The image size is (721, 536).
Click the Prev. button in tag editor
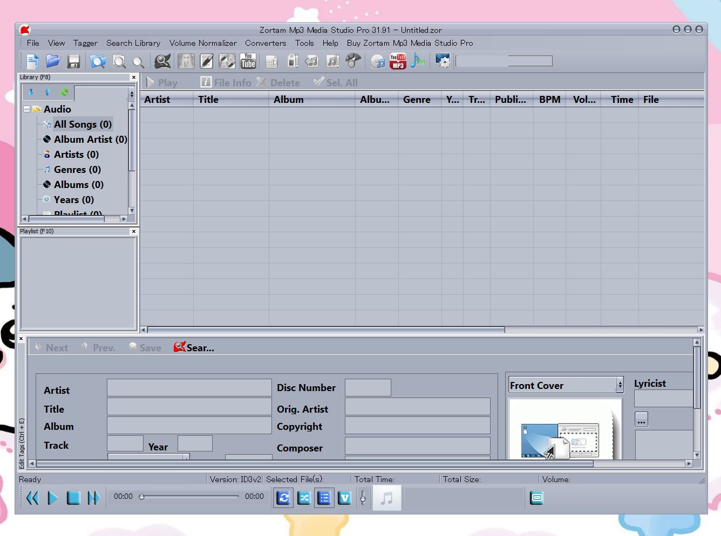click(98, 347)
